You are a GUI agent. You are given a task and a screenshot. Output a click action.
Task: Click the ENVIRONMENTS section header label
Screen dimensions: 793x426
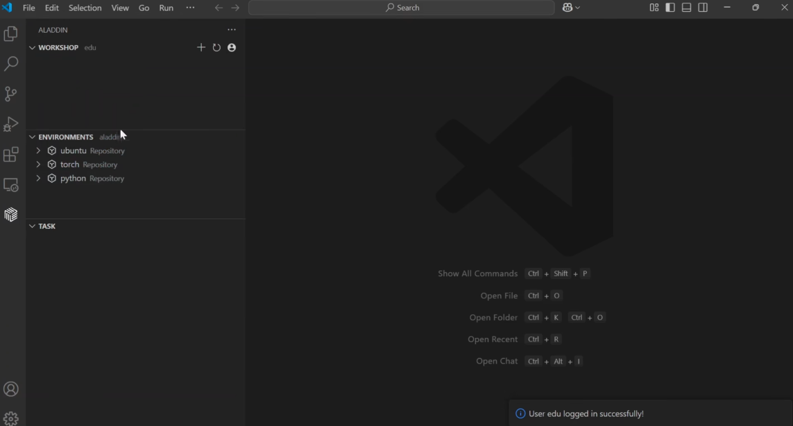(x=66, y=137)
